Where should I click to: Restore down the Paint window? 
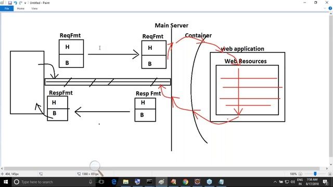point(316,3)
